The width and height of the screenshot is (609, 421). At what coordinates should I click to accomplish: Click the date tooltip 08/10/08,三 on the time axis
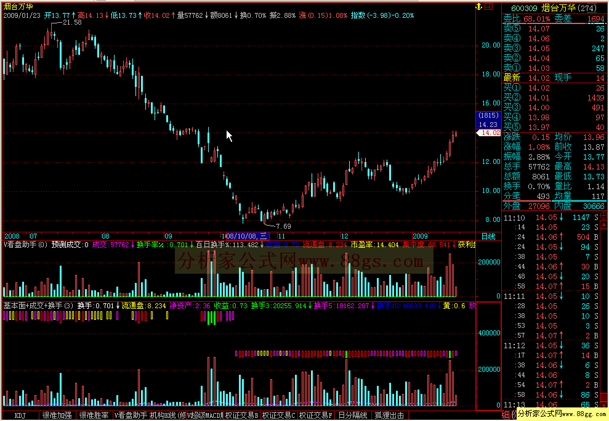[x=248, y=236]
